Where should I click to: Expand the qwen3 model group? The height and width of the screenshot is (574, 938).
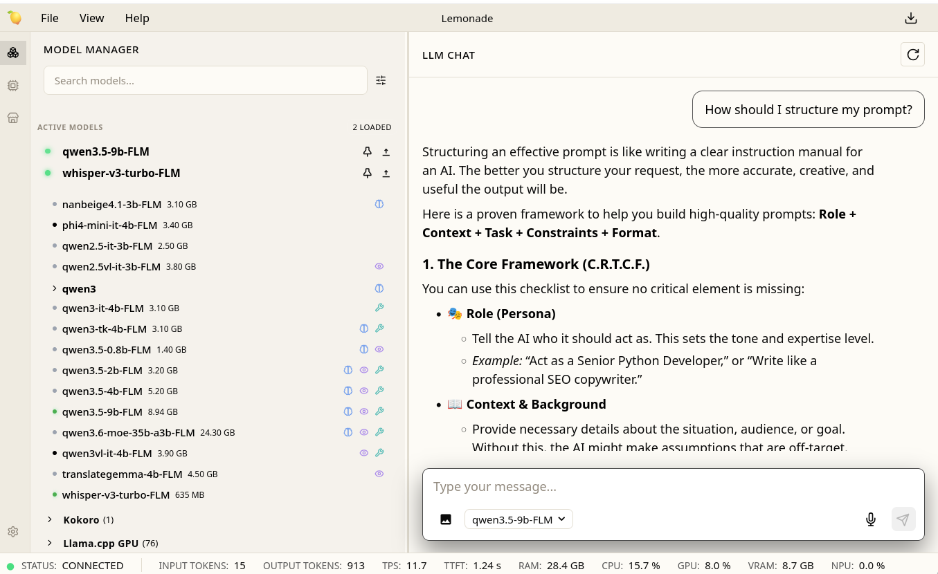click(55, 288)
